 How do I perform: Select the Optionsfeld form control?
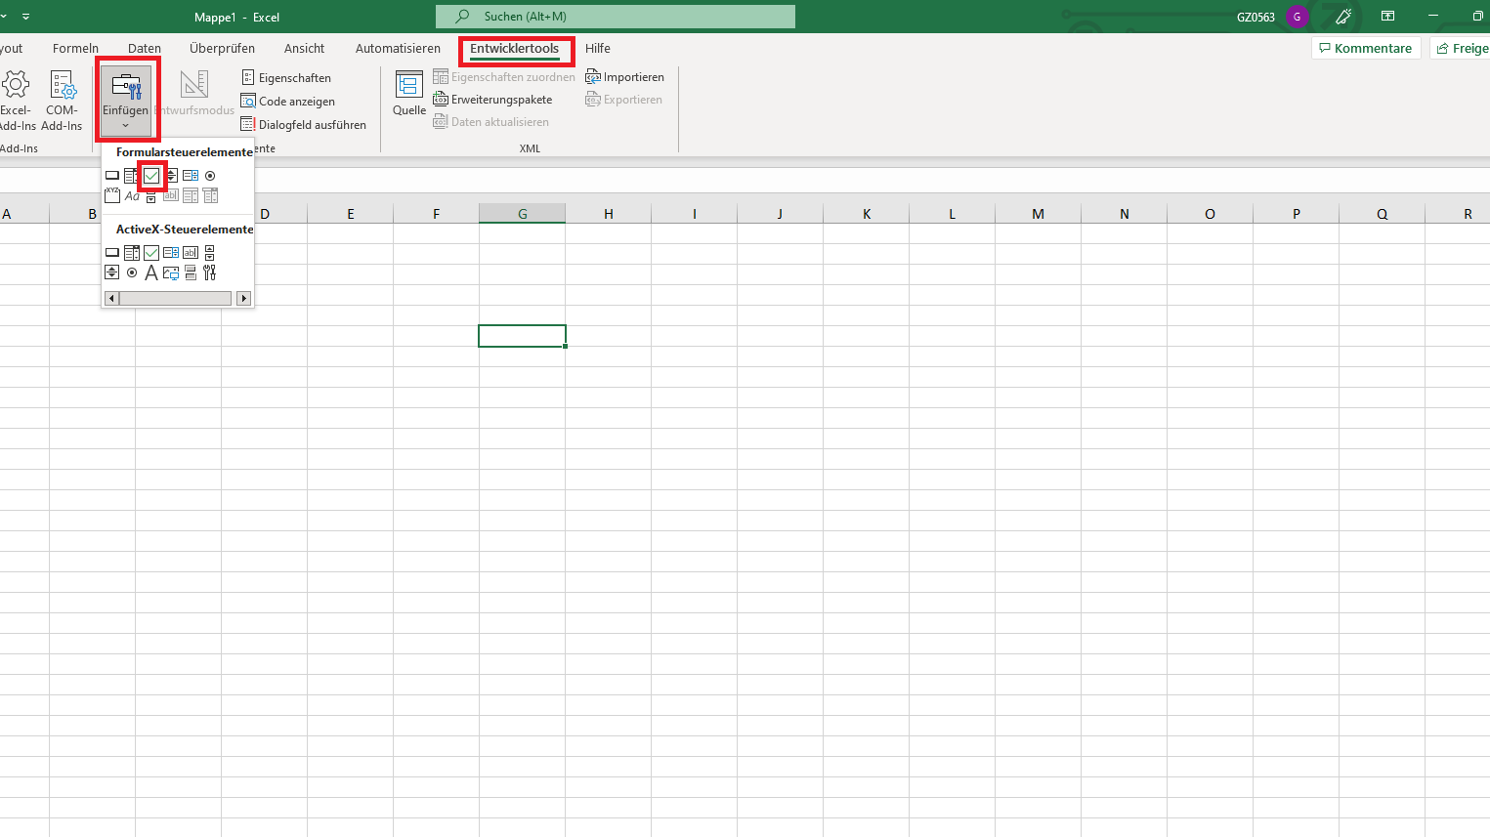click(209, 176)
